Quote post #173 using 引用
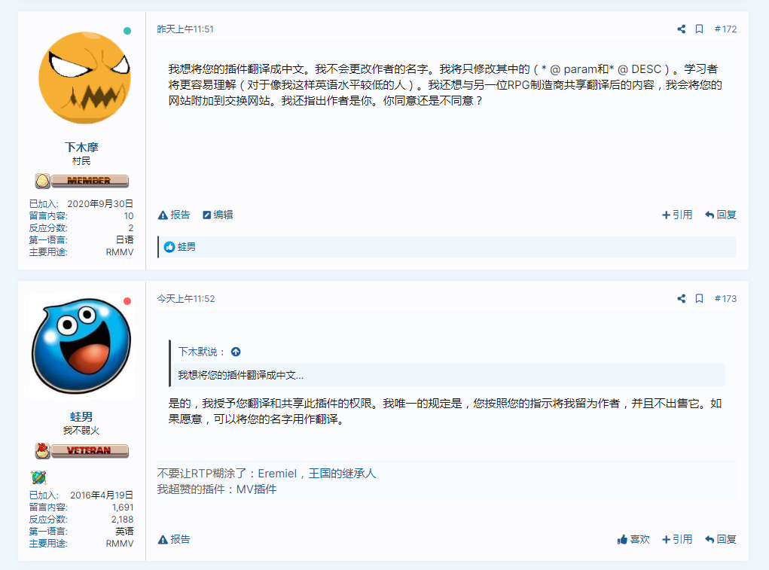Viewport: 769px width, 570px height. click(x=677, y=539)
